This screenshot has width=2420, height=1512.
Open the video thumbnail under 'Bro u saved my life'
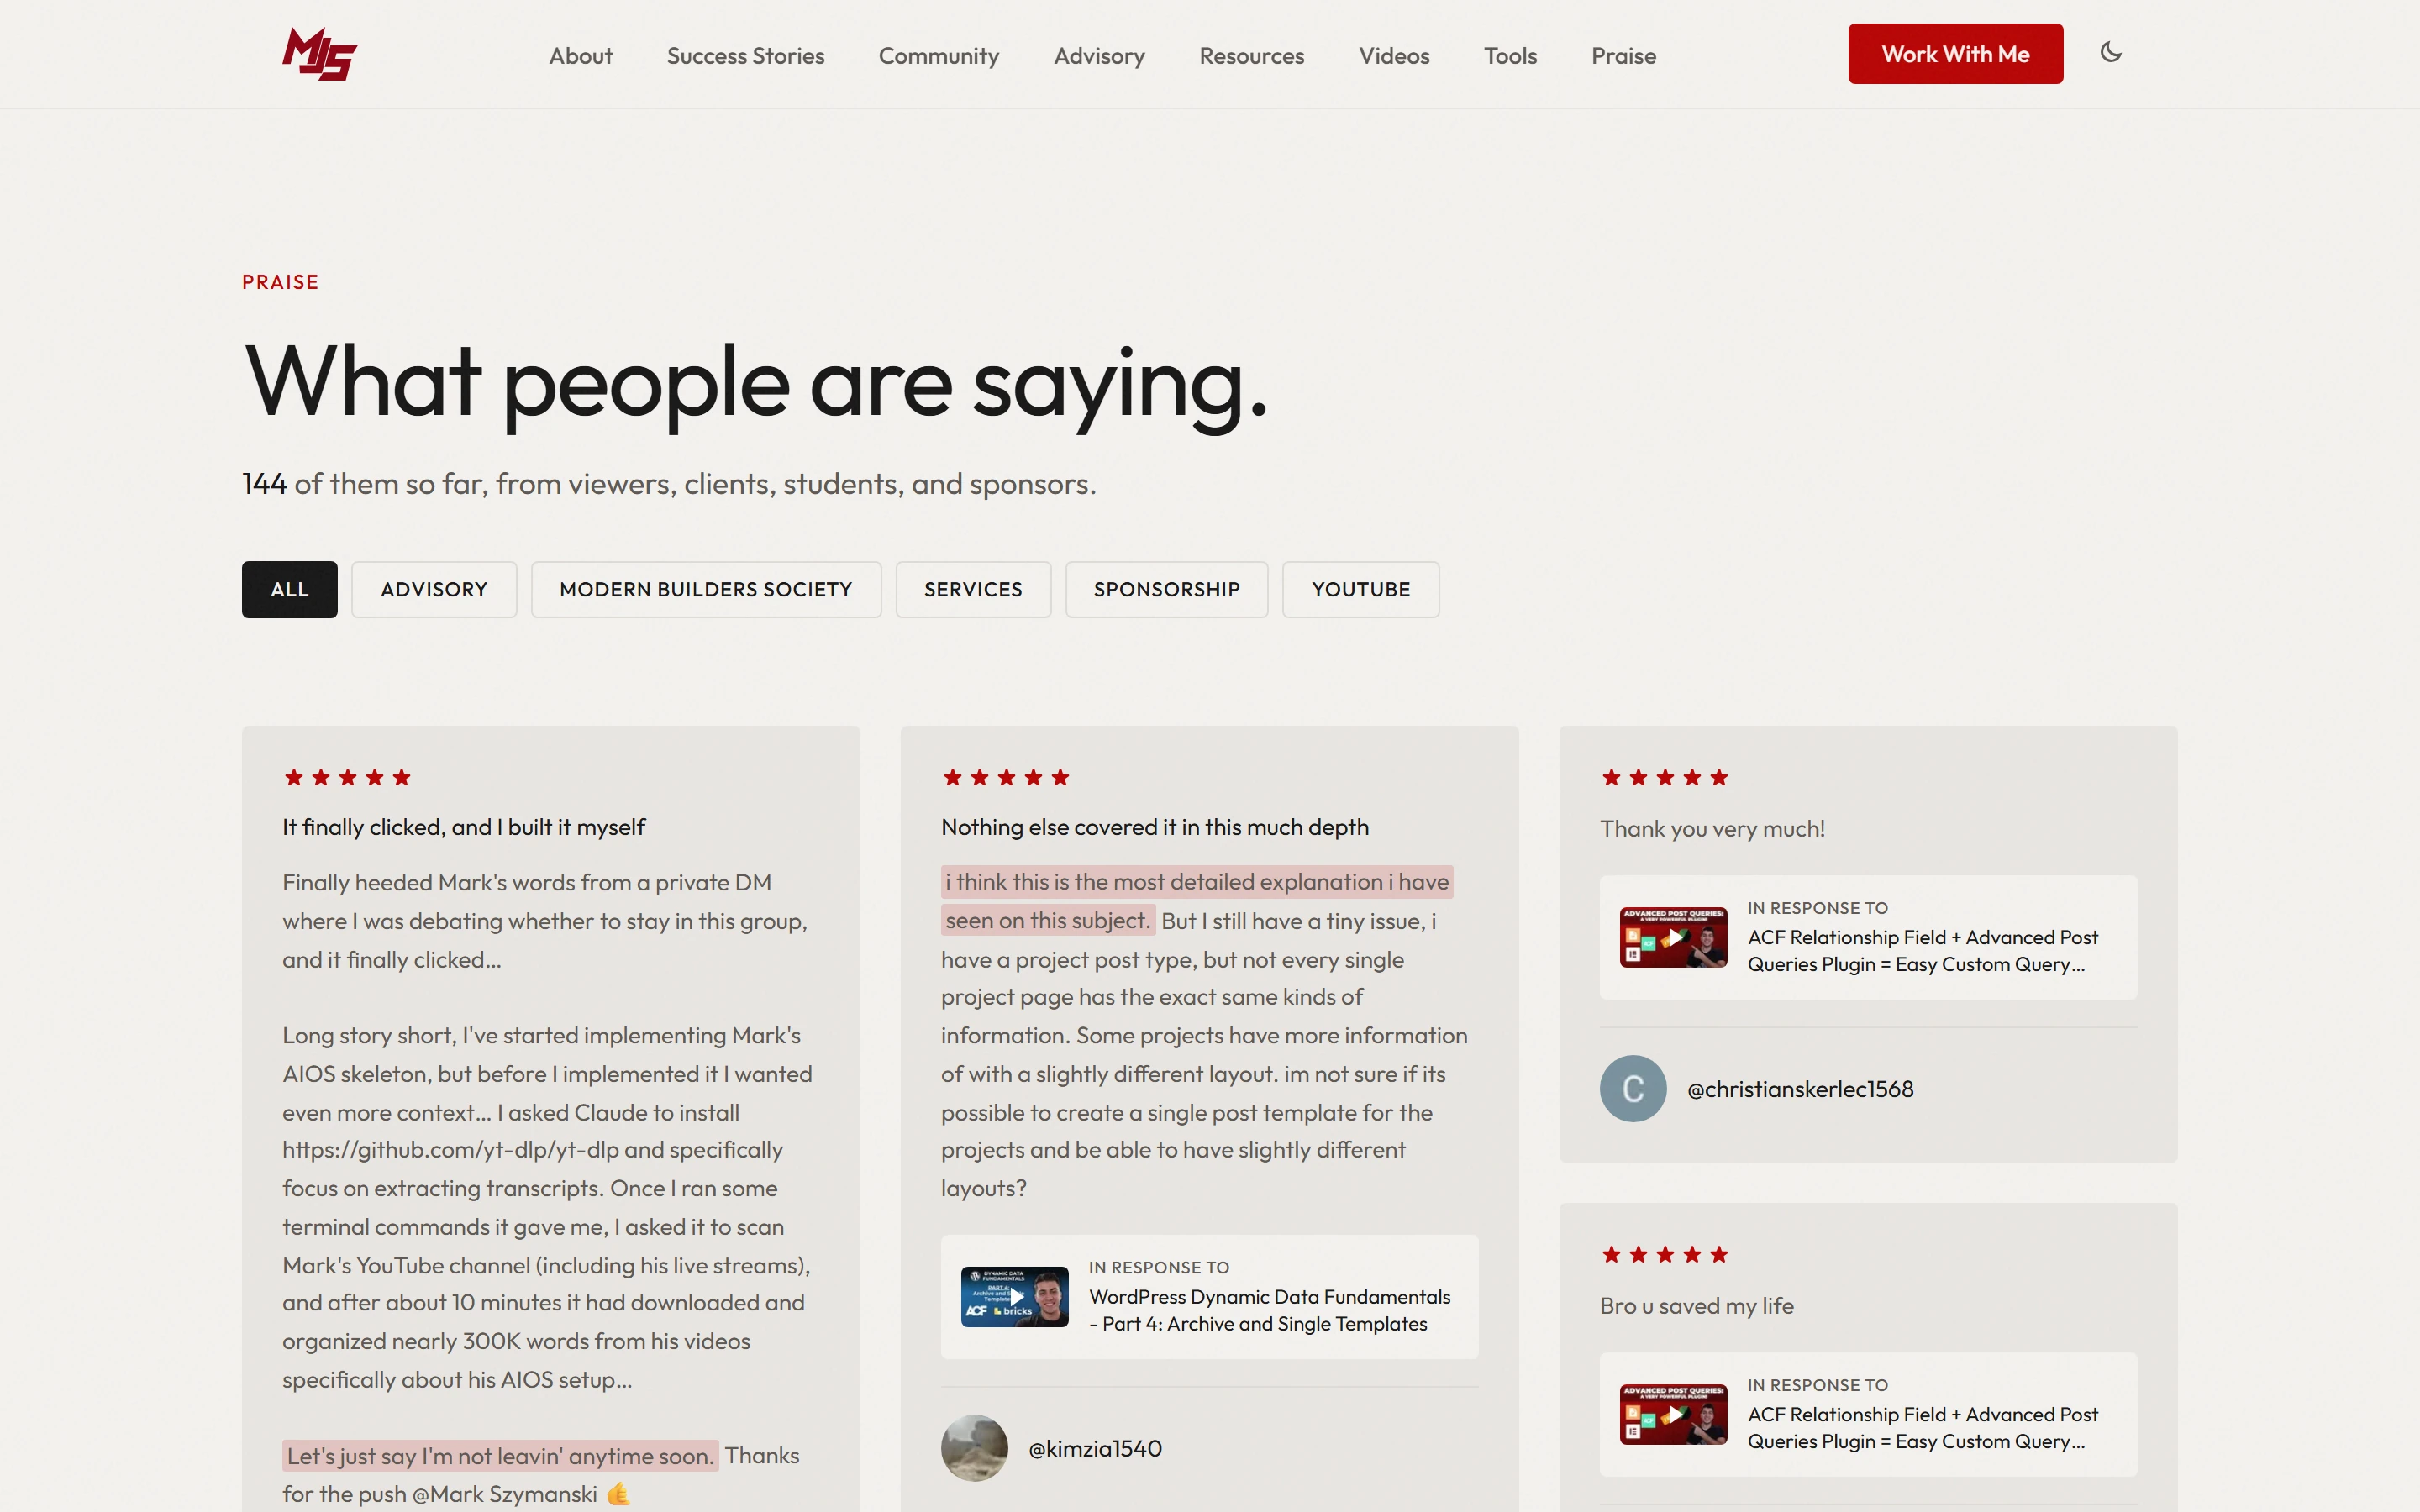click(x=1673, y=1414)
